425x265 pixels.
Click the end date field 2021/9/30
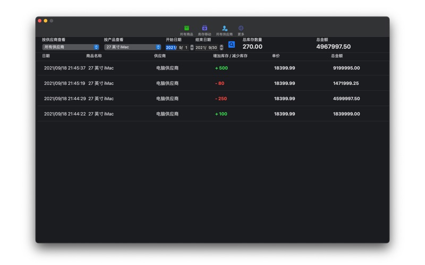207,48
